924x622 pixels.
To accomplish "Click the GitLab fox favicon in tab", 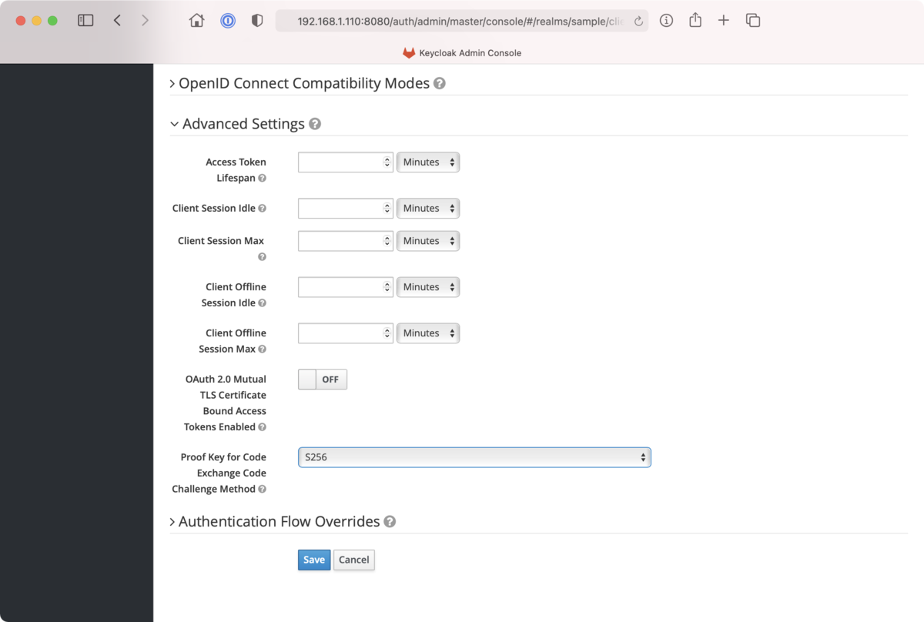I will pyautogui.click(x=409, y=53).
